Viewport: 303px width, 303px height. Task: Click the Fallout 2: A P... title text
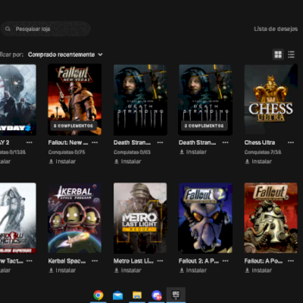click(x=198, y=261)
